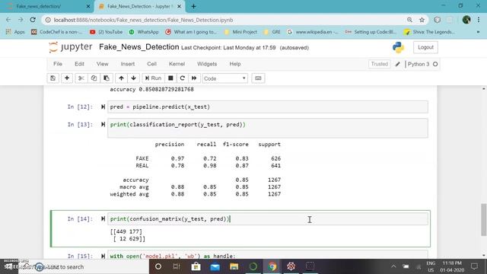Click the Python 3 kernel indicator

coord(422,64)
